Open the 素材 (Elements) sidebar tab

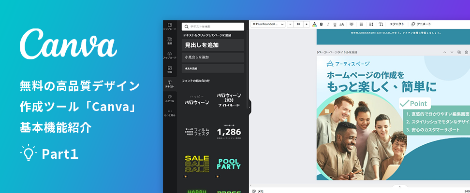click(x=170, y=41)
